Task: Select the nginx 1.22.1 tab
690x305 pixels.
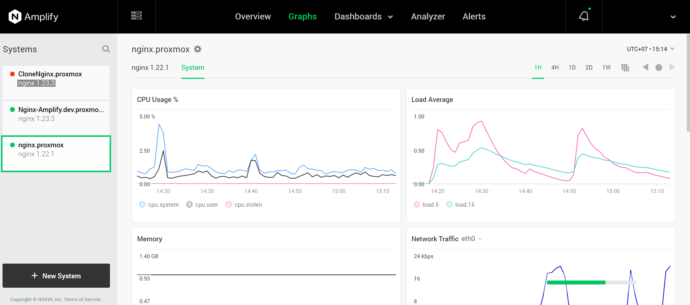Action: point(150,68)
